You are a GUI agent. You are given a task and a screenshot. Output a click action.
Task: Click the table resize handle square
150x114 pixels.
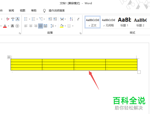pyautogui.click(x=139, y=72)
